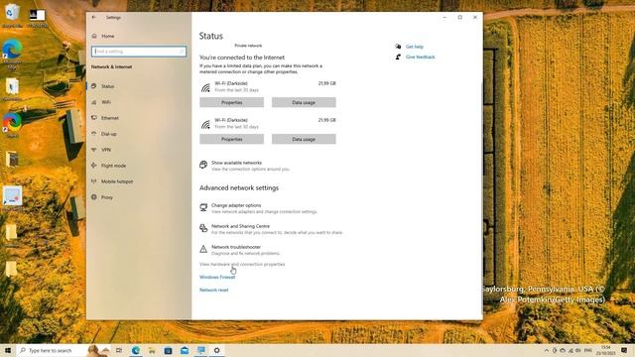
Task: Open the taskbar clock and date
Action: point(605,350)
